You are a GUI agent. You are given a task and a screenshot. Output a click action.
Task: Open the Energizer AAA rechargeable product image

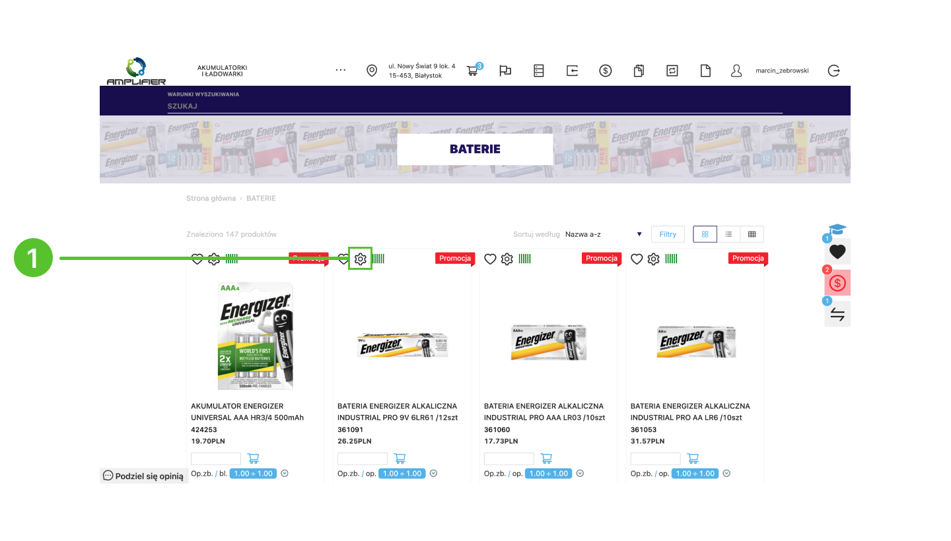pos(256,336)
